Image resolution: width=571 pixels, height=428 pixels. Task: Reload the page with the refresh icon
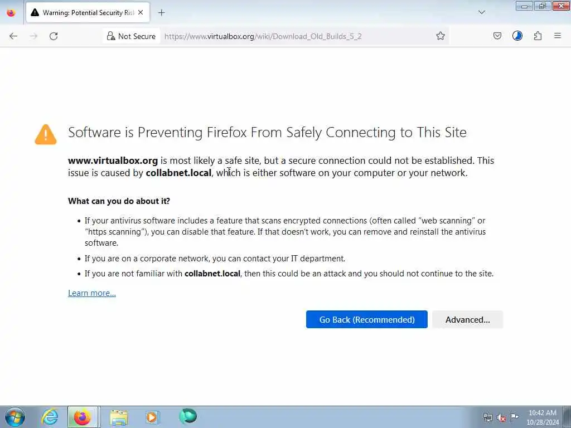[54, 36]
